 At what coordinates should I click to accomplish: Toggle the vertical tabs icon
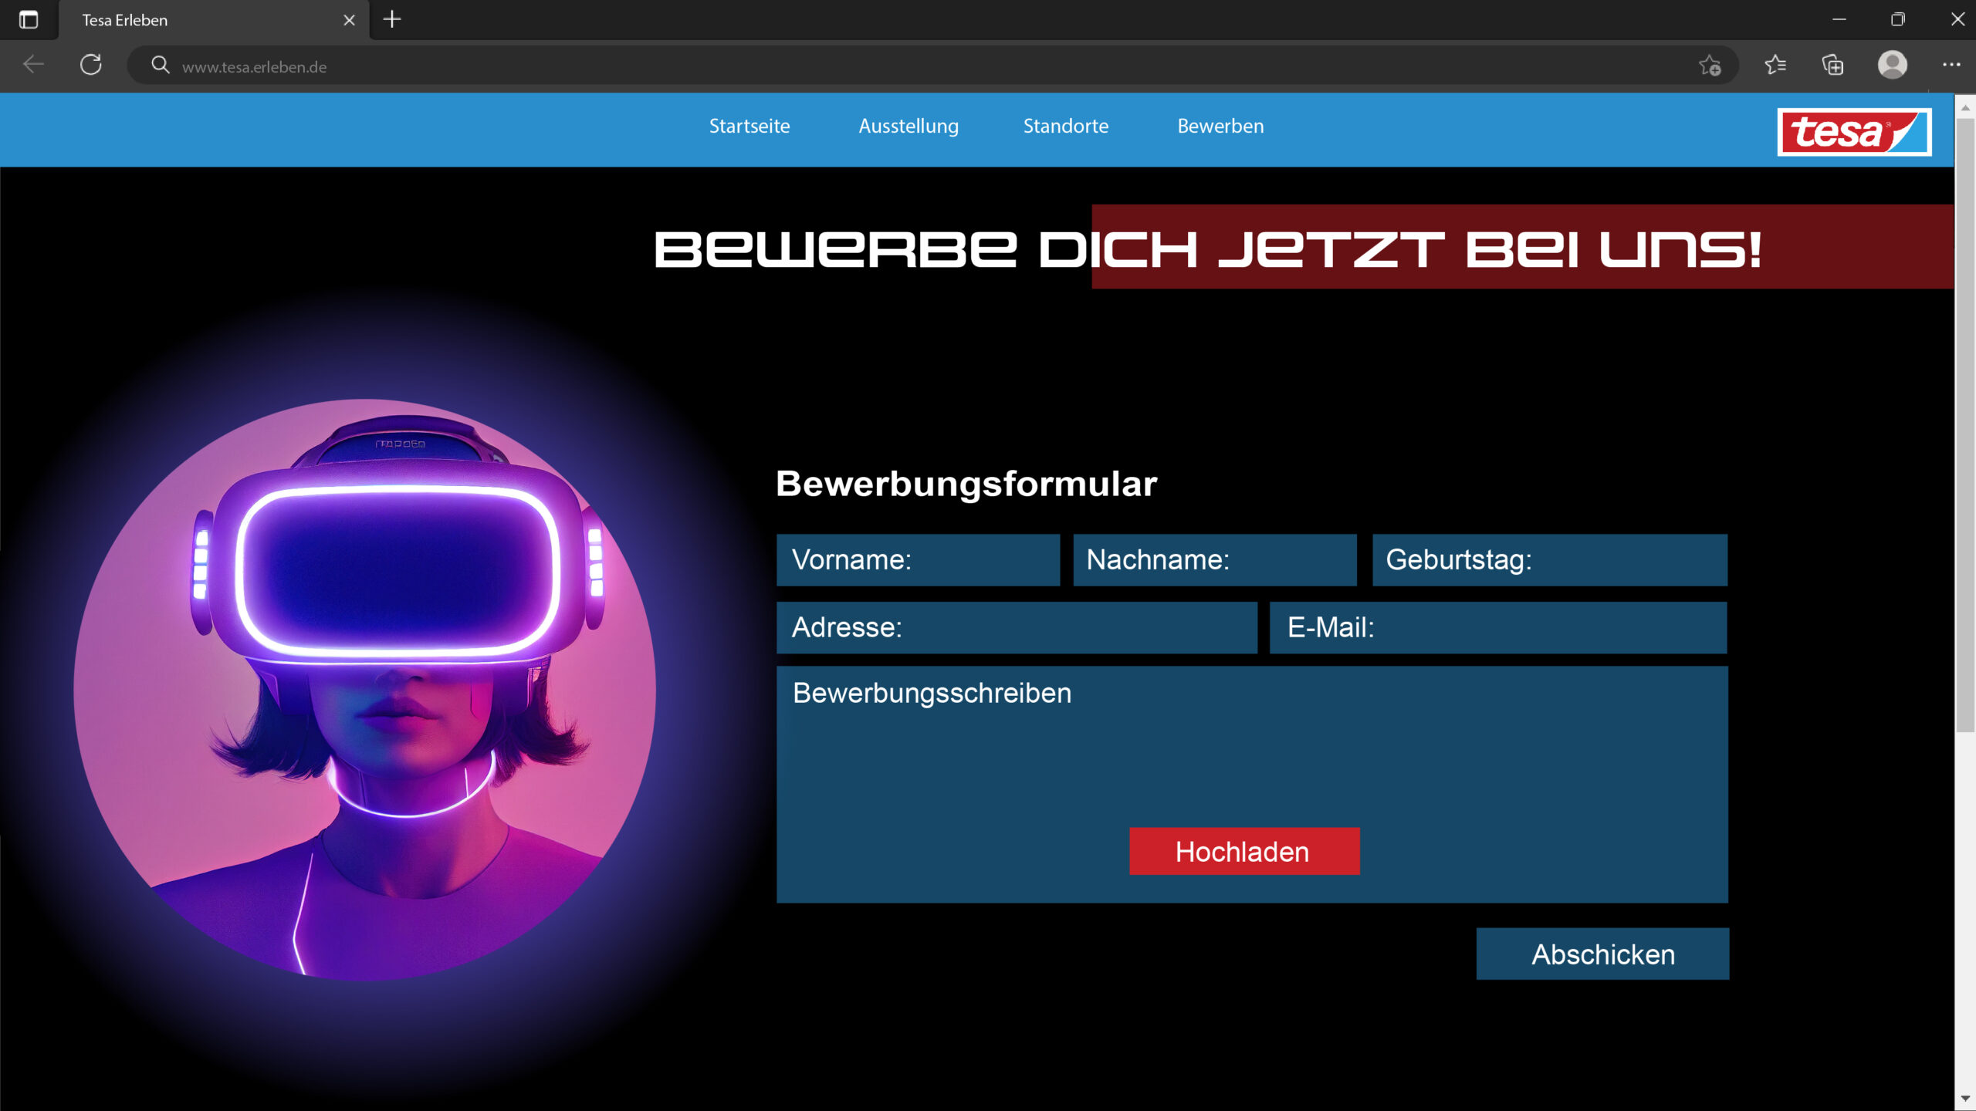click(29, 19)
